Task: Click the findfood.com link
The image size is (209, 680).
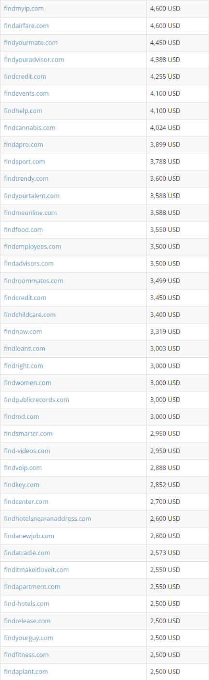Action: click(24, 229)
